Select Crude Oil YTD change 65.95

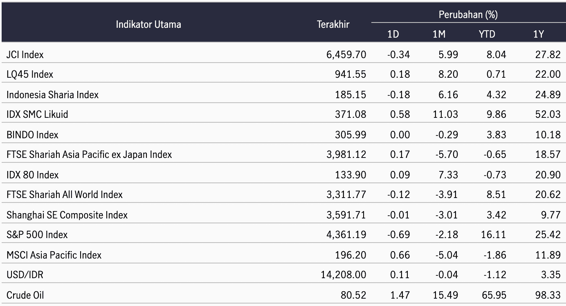[494, 295]
